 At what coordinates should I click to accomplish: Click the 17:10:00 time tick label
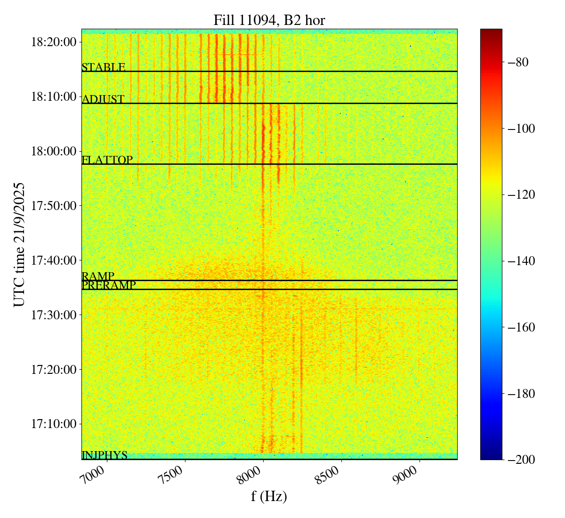click(x=53, y=424)
